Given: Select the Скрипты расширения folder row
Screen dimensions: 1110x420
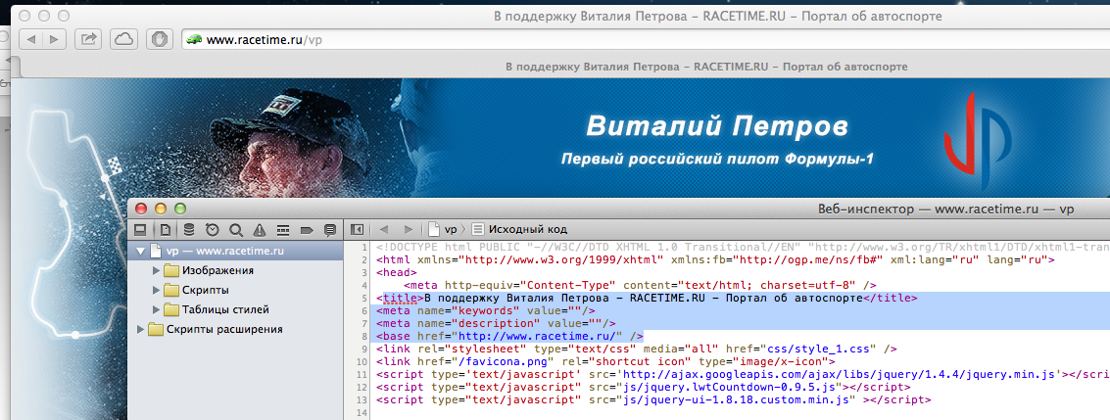Looking at the screenshot, I should (235, 330).
